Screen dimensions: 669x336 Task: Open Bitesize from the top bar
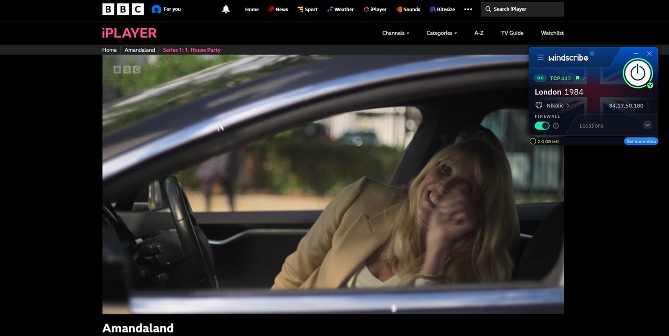click(443, 9)
